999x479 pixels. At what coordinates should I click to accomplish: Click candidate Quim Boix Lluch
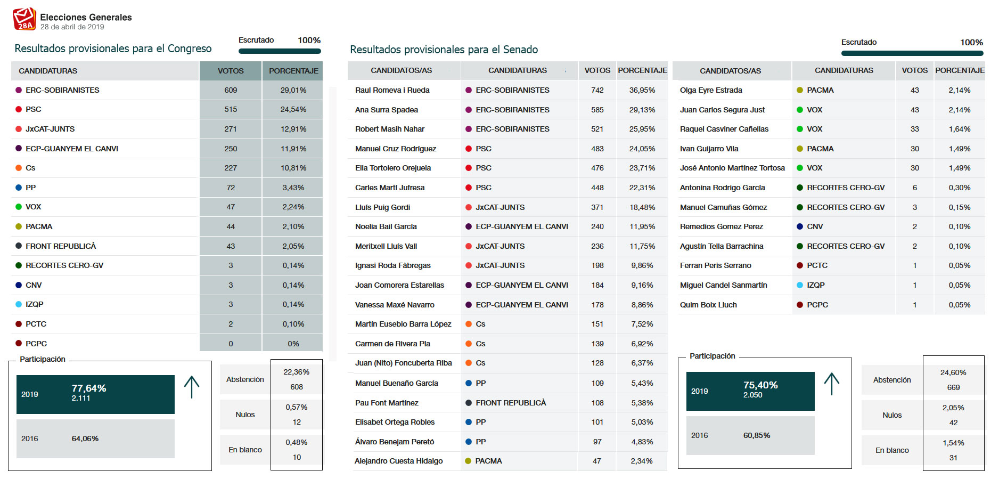pos(708,305)
